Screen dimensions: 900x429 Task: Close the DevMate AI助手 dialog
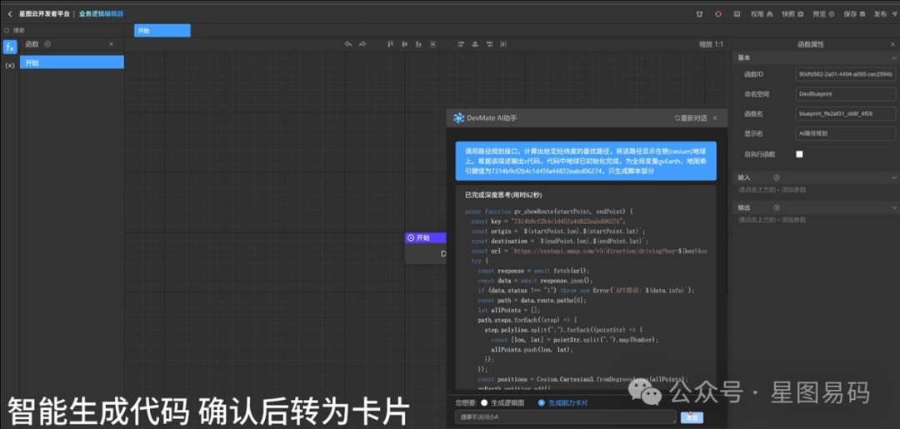tap(715, 118)
